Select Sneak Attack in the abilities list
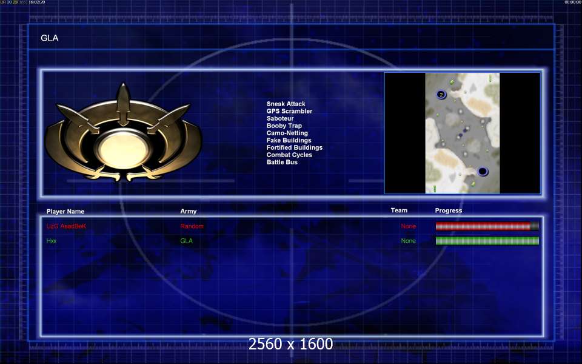This screenshot has height=364, width=582. (286, 104)
